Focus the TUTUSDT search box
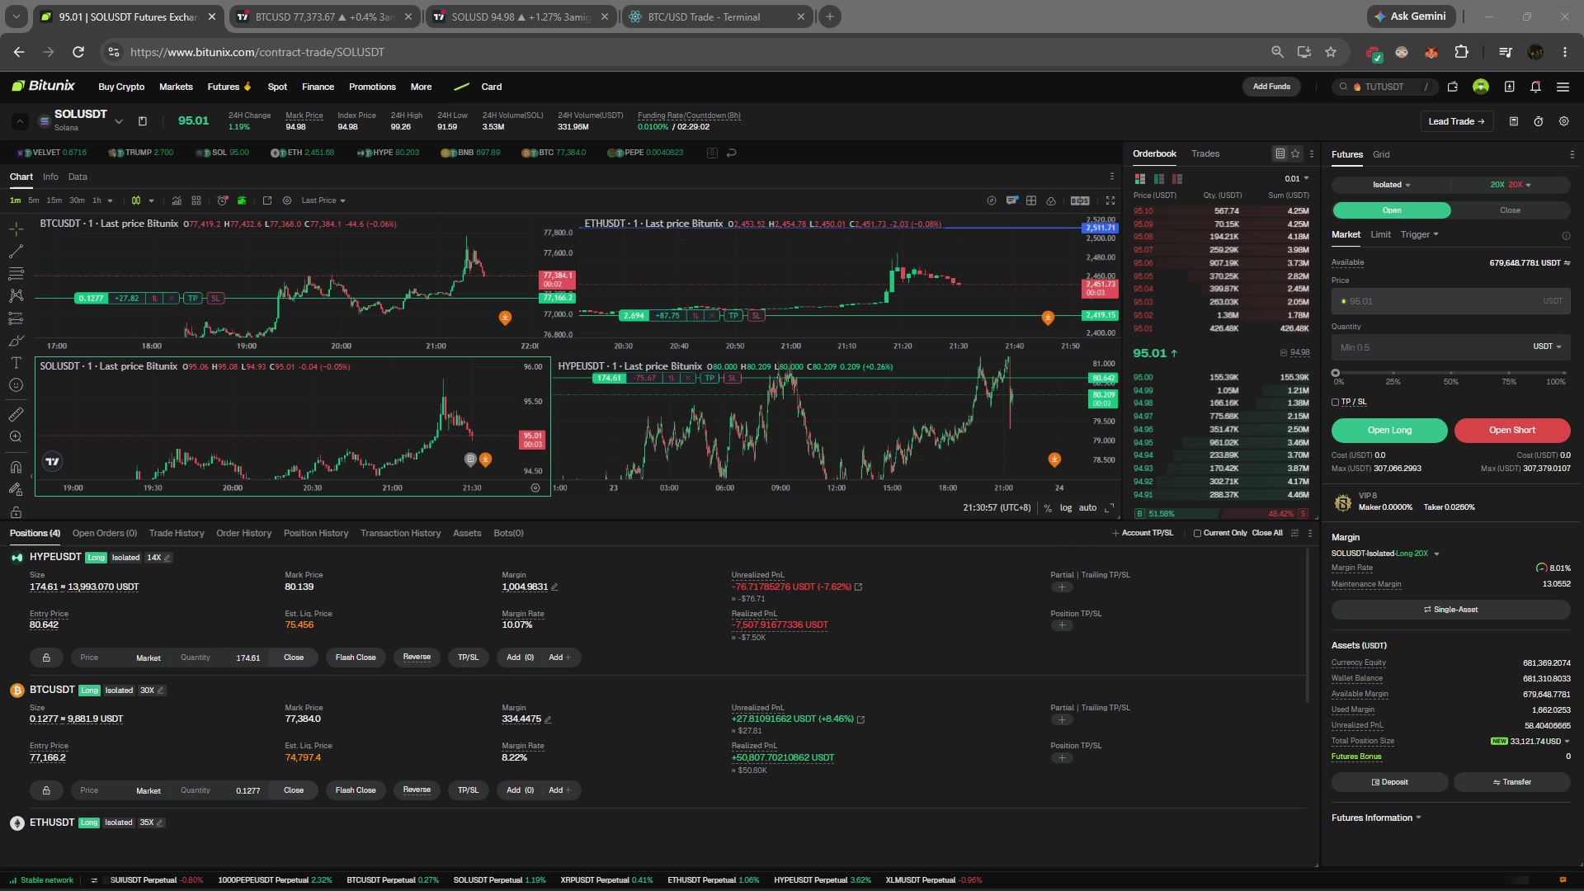 (x=1384, y=87)
